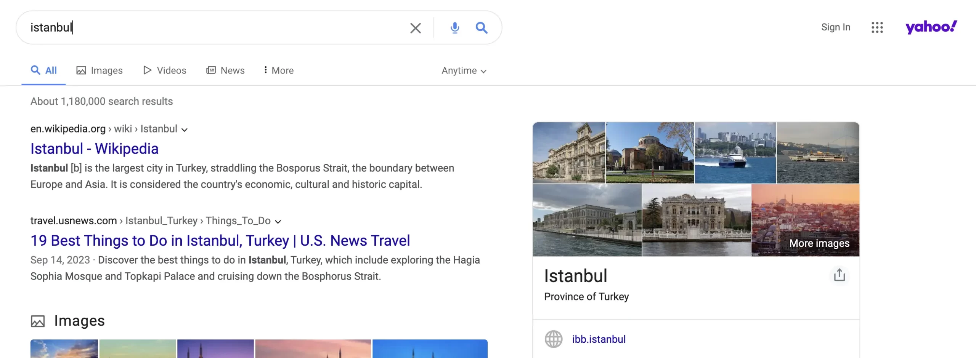
Task: Open the Yahoo apps grid icon
Action: point(877,27)
